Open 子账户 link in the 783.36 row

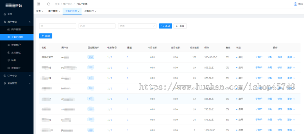tap(259, 109)
